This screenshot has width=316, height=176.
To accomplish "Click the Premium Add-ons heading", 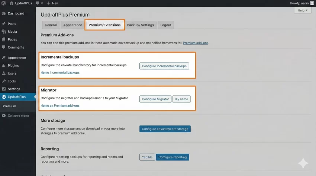I will click(57, 35).
